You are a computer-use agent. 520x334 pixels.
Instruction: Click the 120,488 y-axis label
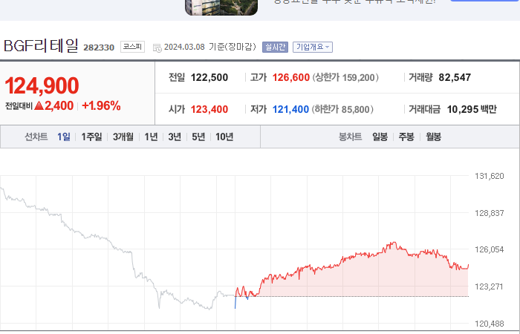[x=489, y=324]
